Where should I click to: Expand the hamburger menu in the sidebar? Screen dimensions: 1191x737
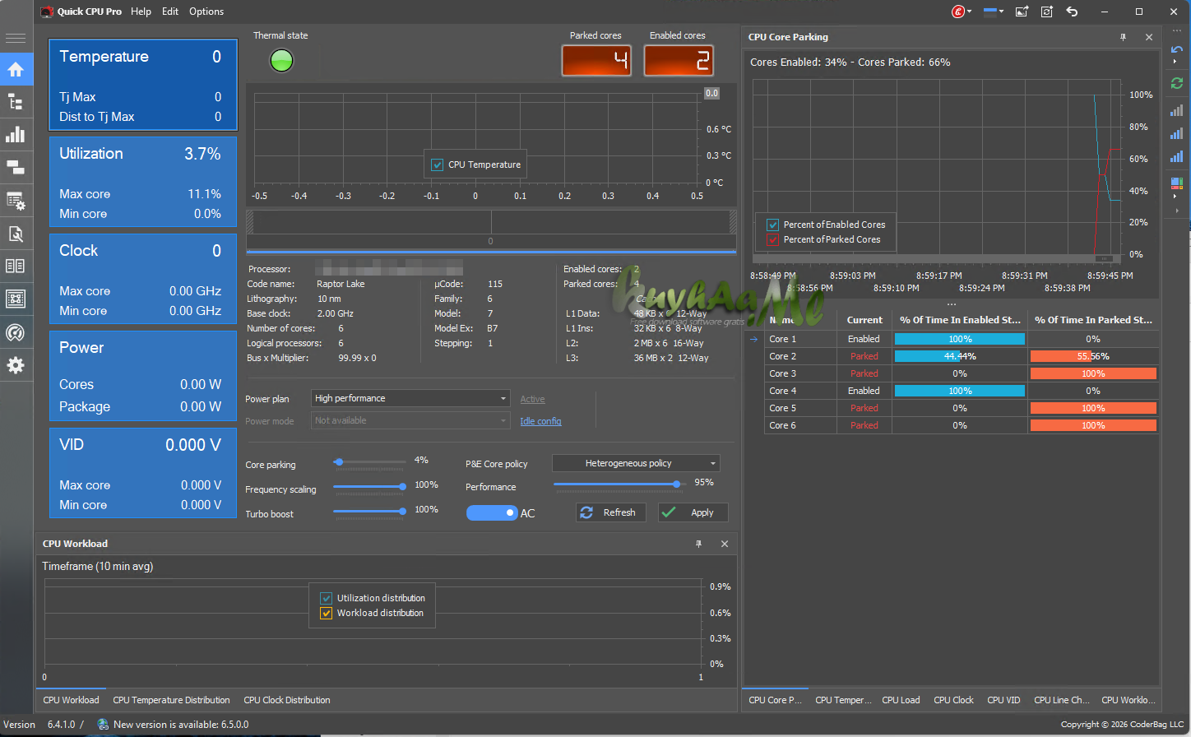tap(16, 38)
